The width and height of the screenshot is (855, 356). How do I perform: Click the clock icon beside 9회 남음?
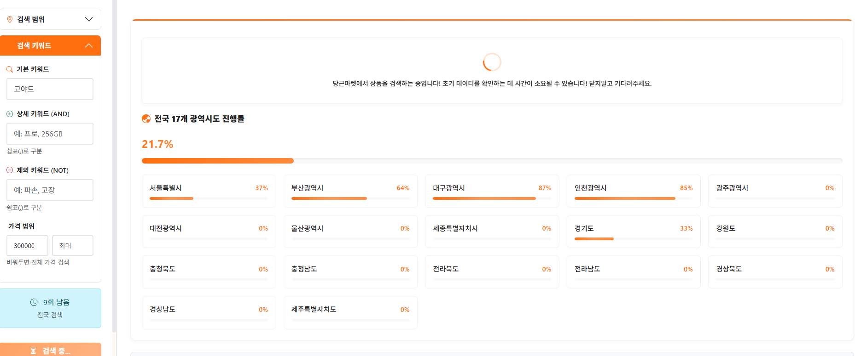34,302
